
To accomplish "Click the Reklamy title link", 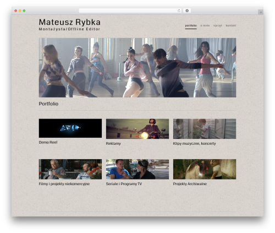I will (x=113, y=144).
